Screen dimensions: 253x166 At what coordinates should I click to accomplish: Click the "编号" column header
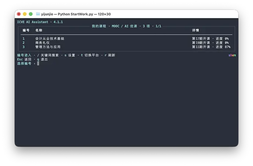point(26,30)
